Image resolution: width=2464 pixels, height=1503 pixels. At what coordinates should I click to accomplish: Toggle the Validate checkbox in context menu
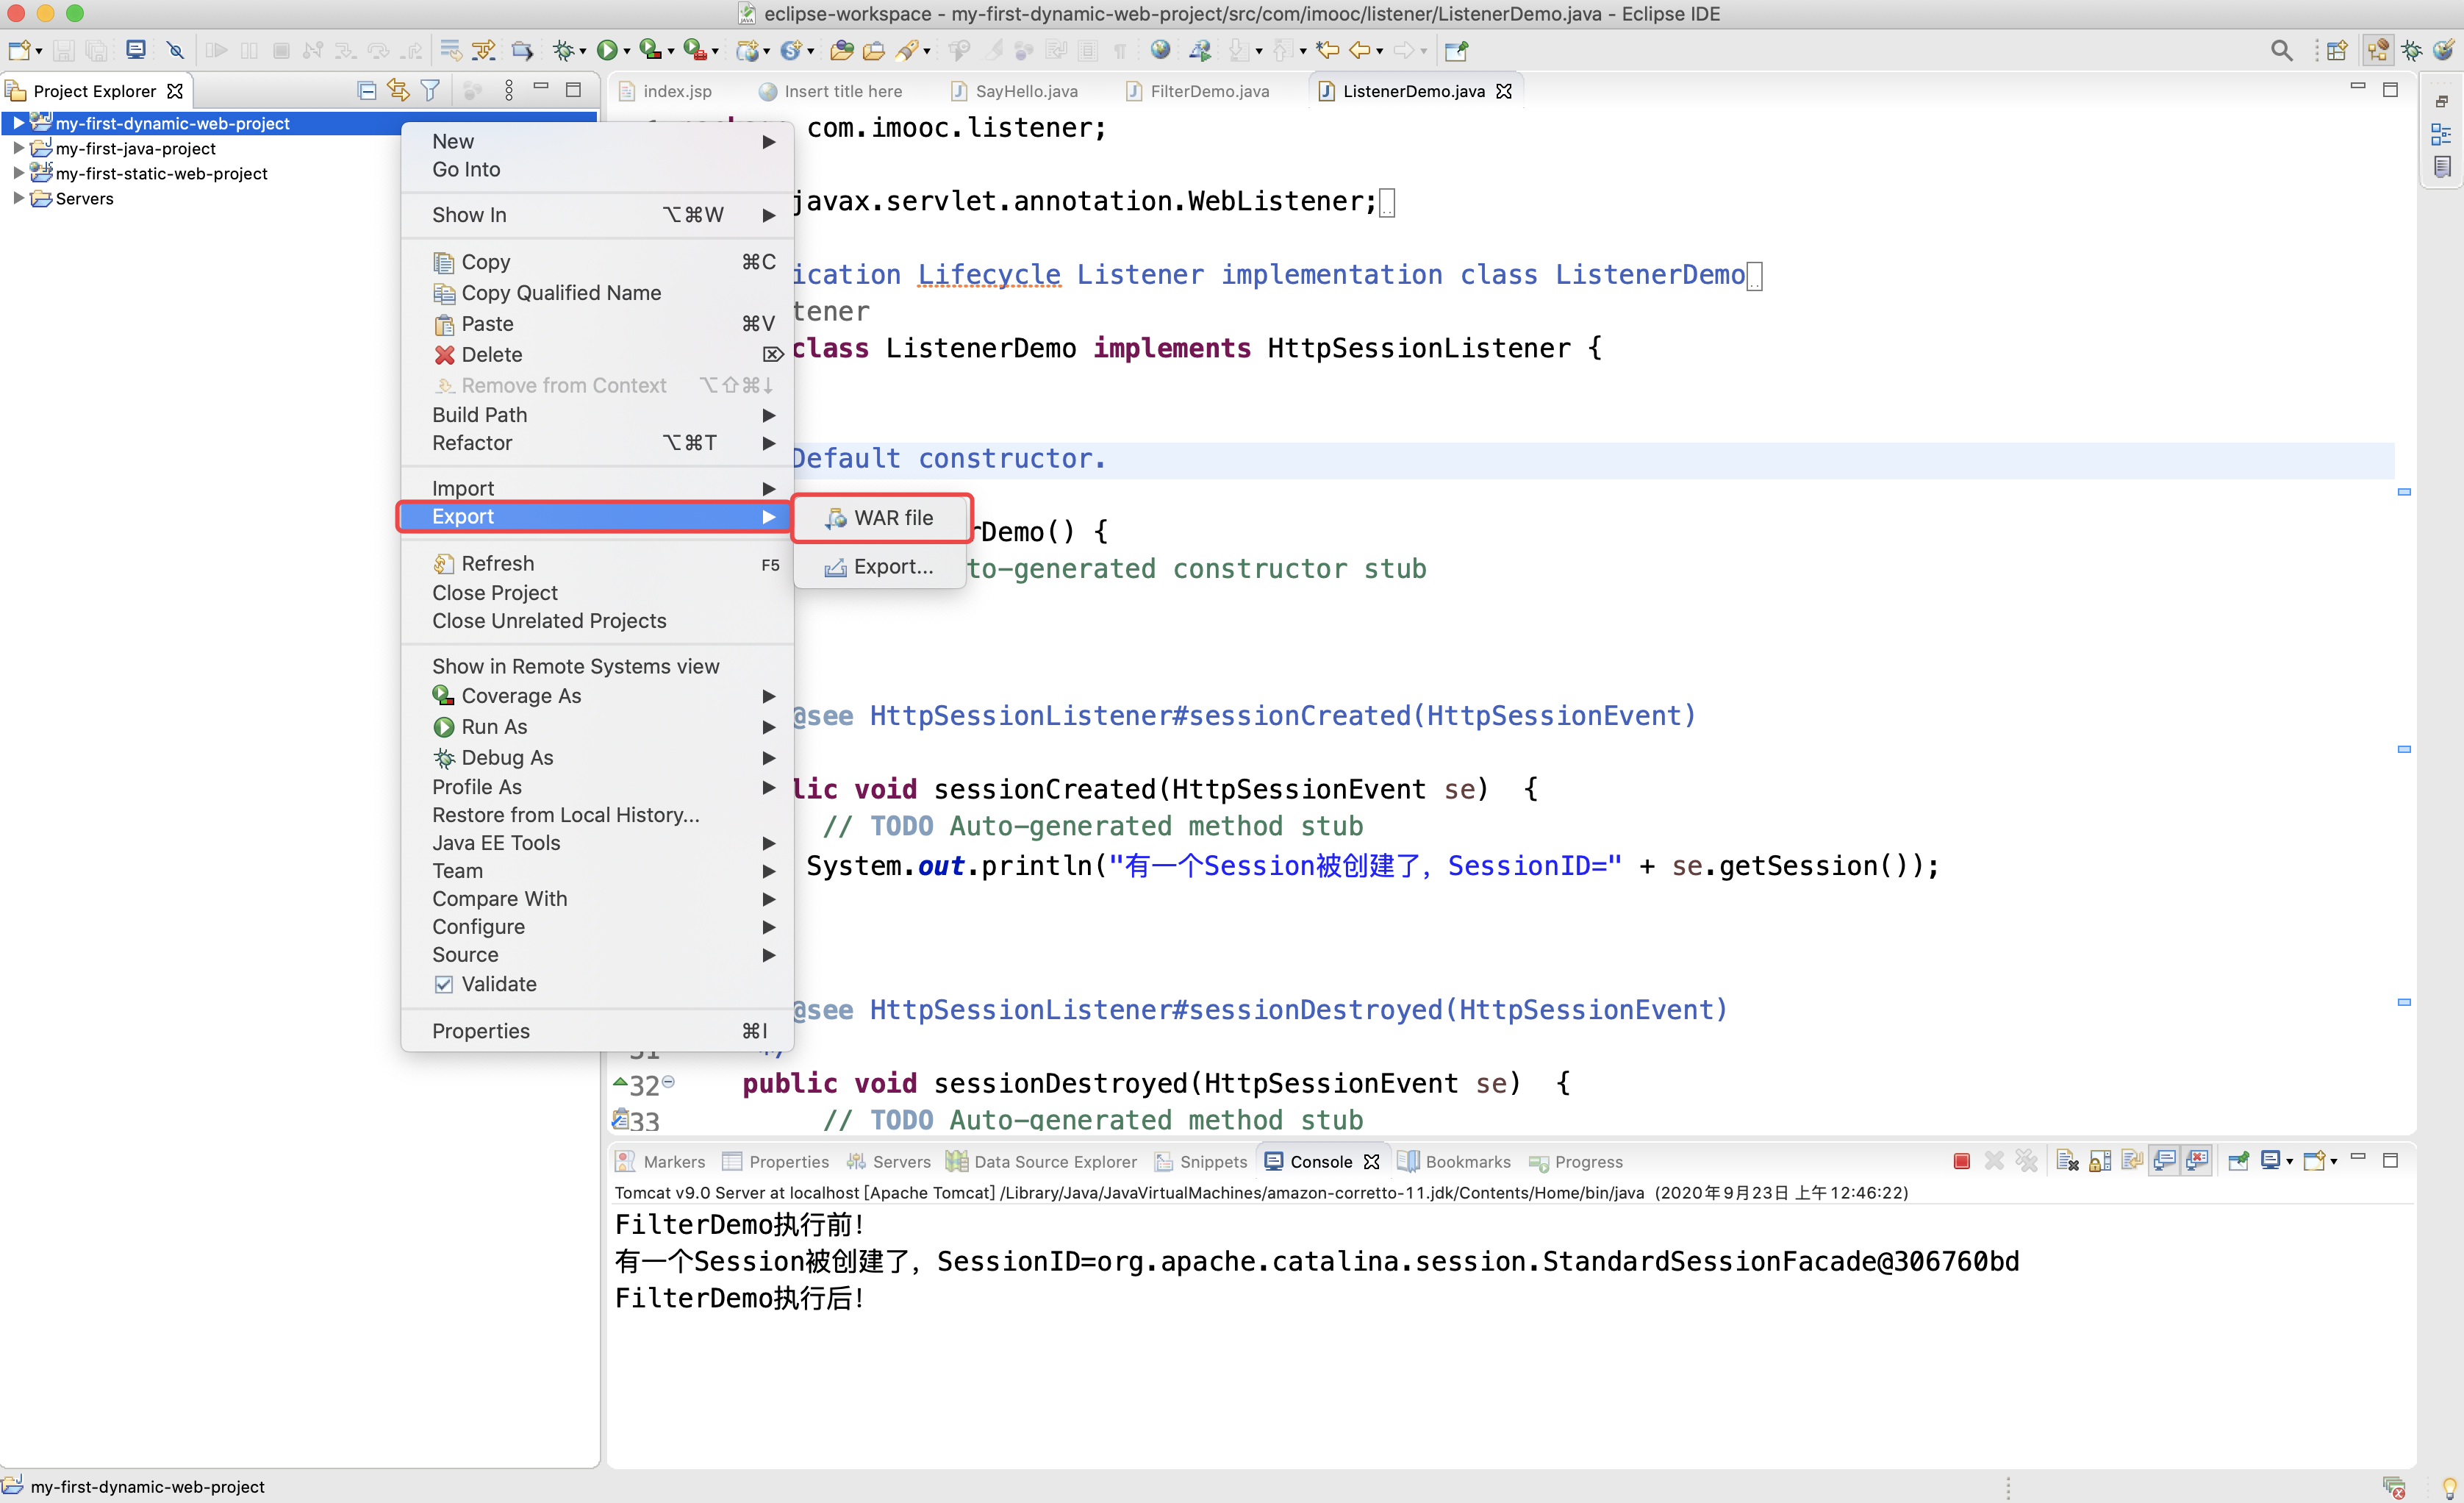444,984
